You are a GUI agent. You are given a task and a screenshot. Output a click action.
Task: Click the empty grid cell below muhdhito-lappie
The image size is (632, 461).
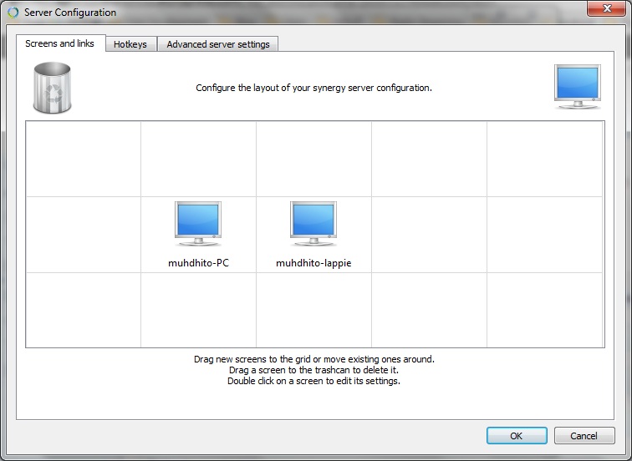click(x=313, y=310)
